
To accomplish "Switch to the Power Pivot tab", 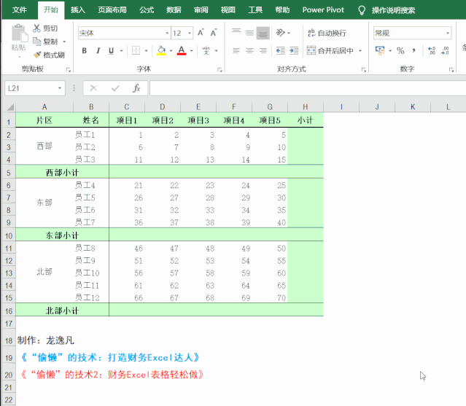I will [x=323, y=9].
